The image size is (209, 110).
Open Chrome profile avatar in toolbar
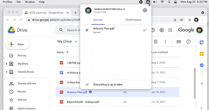pyautogui.click(x=196, y=20)
